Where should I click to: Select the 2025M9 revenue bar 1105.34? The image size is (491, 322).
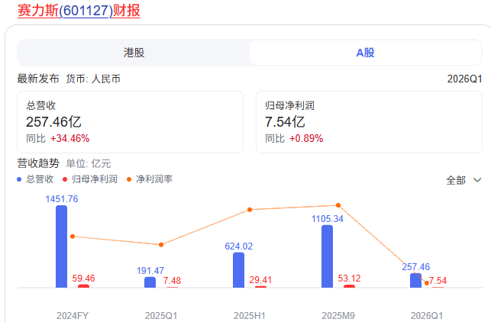(328, 256)
